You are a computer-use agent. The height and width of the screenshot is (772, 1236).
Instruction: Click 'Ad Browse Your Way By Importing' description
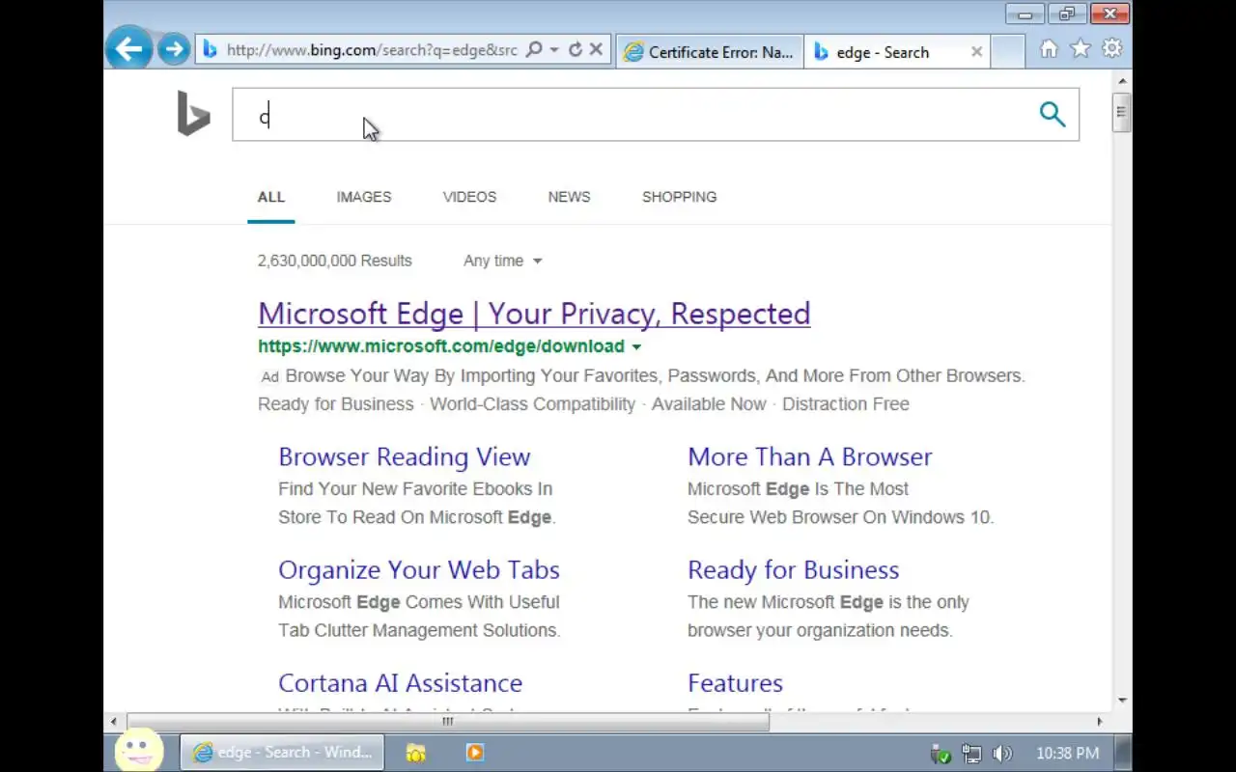click(x=641, y=375)
